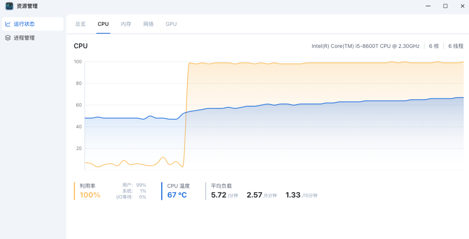Click the orange utilization line in chart
Viewport: 469px width, 239px height.
[x=300, y=63]
